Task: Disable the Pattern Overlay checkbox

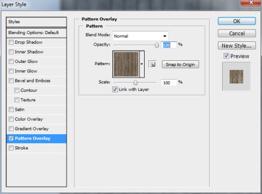Action: point(11,138)
